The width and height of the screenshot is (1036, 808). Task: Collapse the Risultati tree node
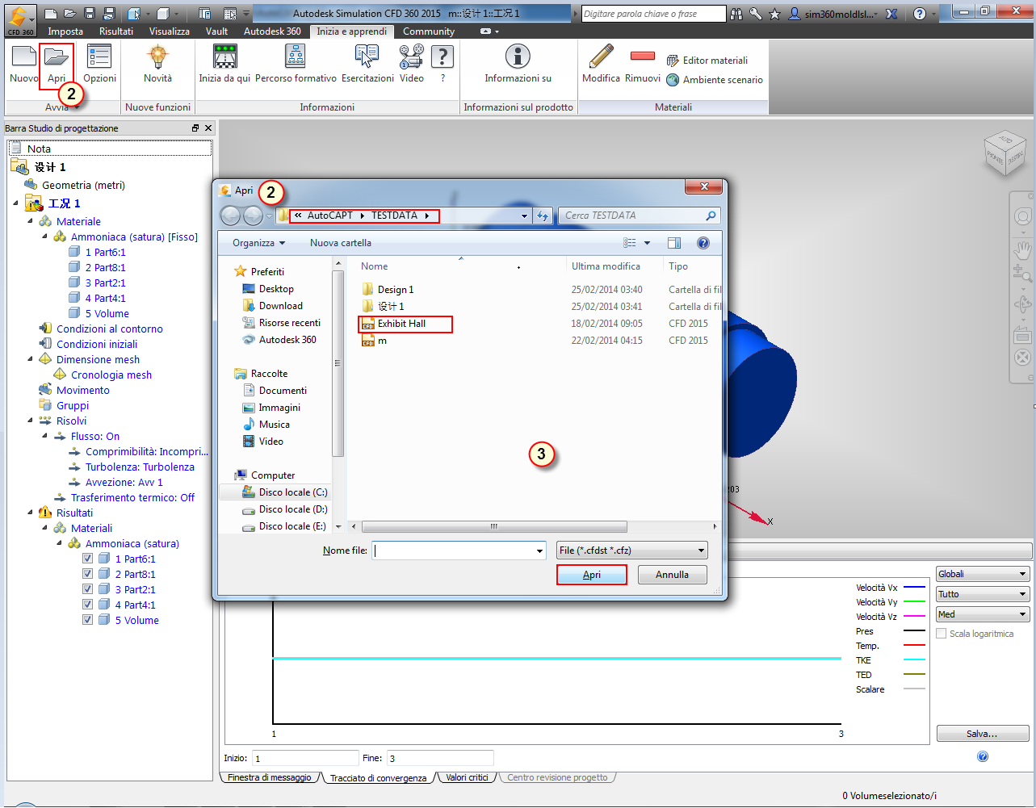[x=30, y=513]
